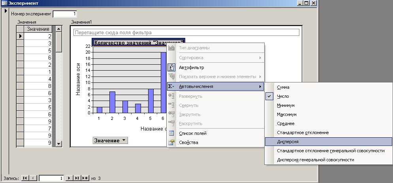Viewport: 393px width, 183px height.
Task: Click the drill-into icon beside Закрутить
Action: point(171,114)
